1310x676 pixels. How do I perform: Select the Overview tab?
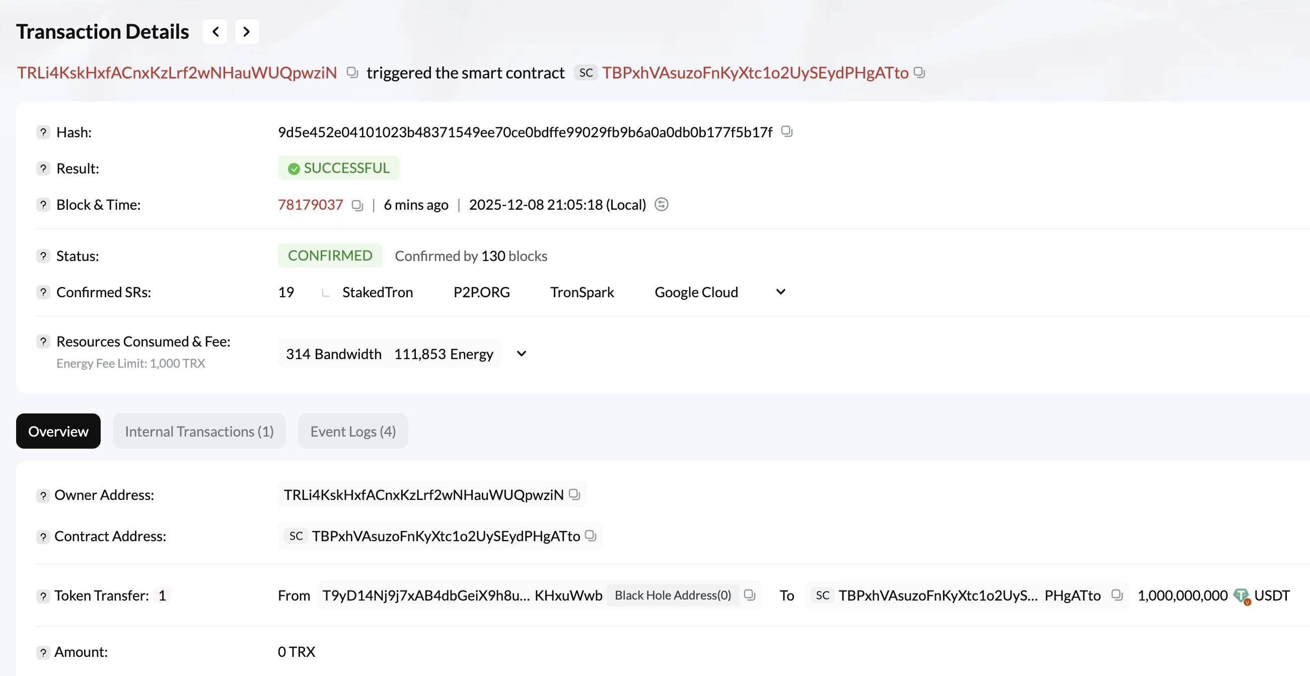pyautogui.click(x=58, y=431)
